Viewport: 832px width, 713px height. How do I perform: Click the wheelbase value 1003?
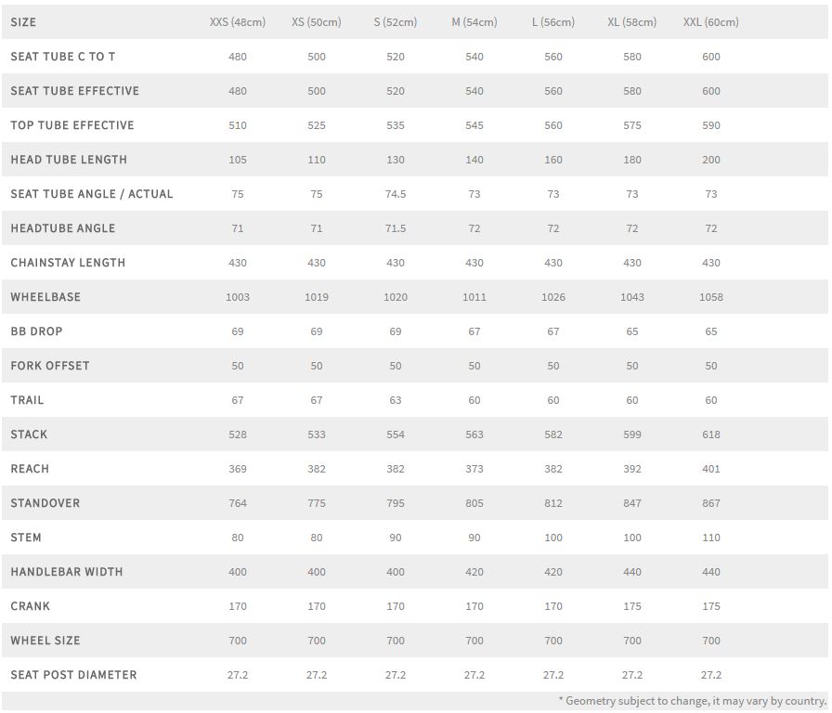[x=238, y=297]
